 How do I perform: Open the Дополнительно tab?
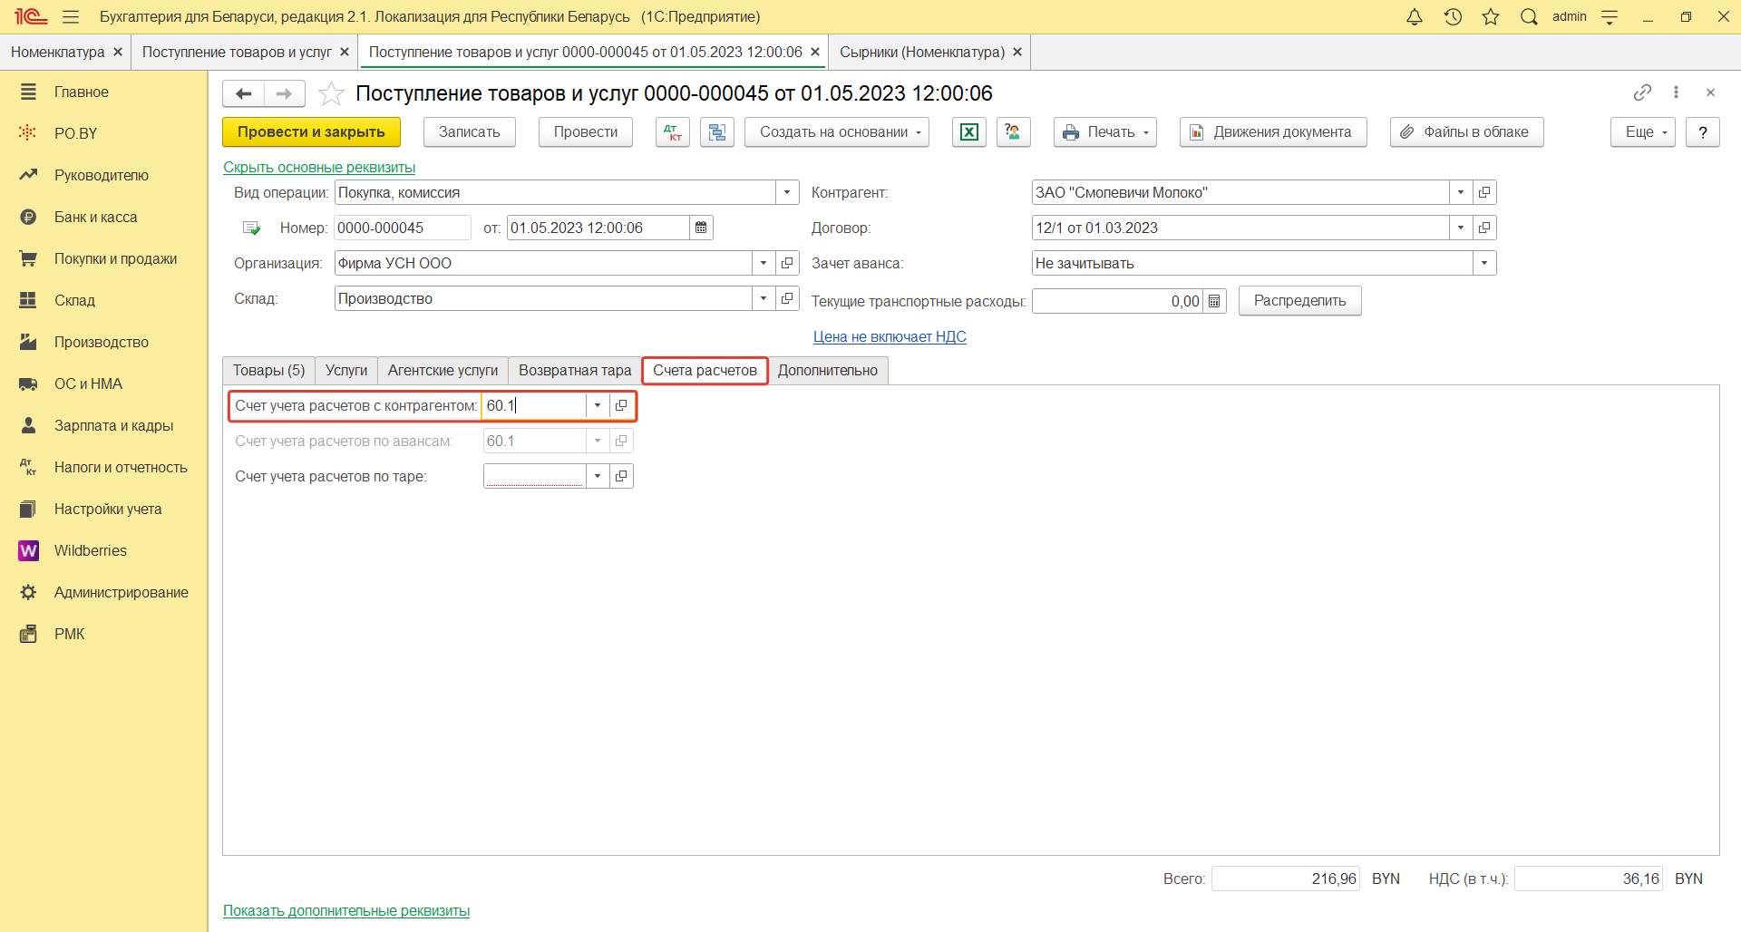[827, 370]
